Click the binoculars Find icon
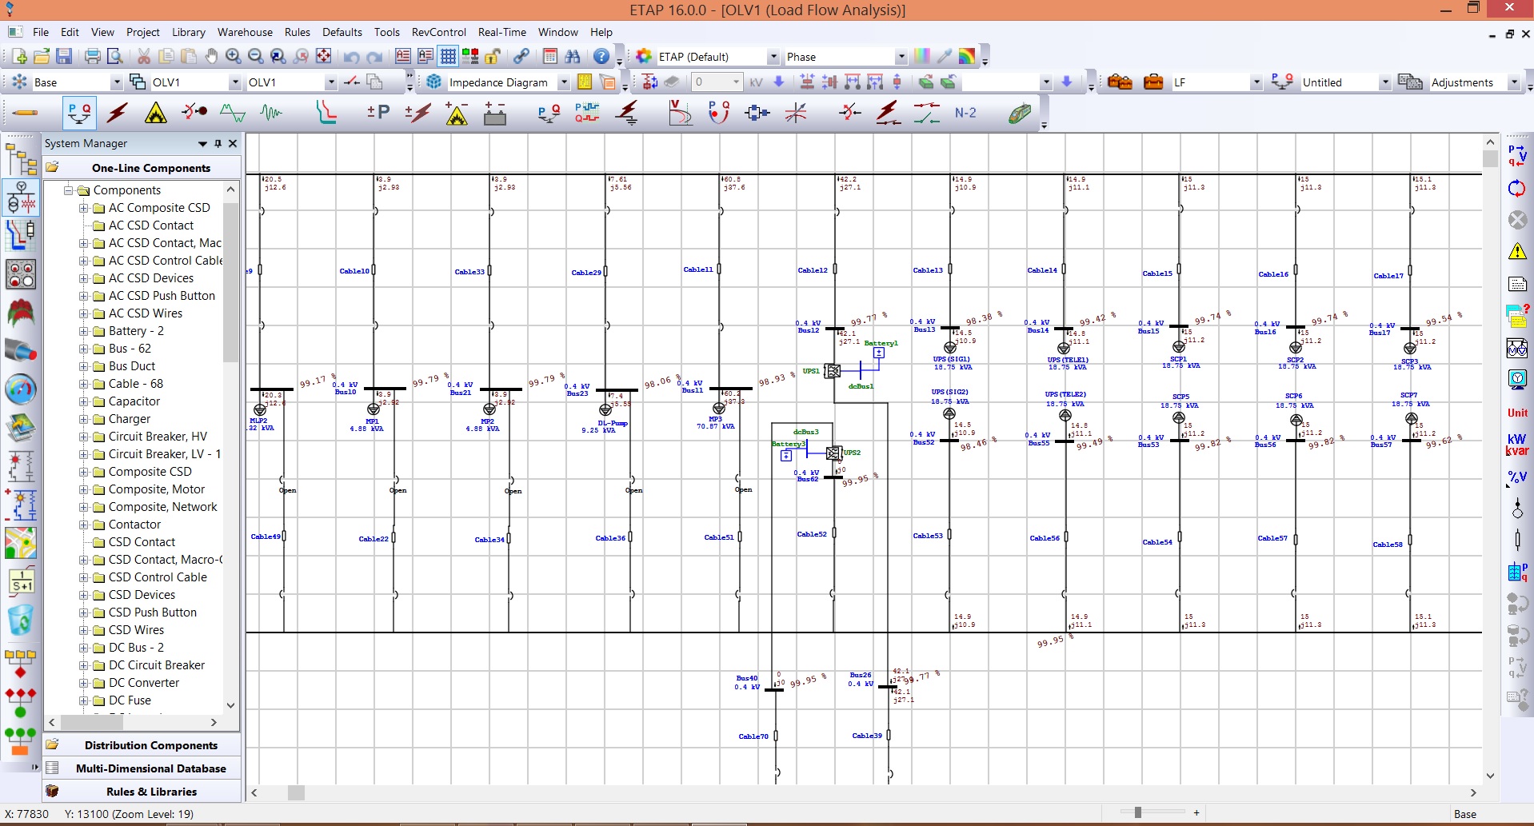1534x826 pixels. click(573, 56)
